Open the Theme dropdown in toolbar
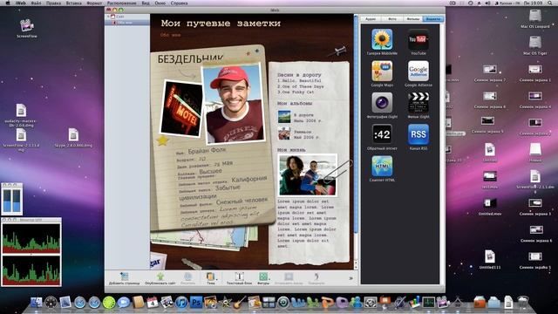The height and width of the screenshot is (314, 558). click(x=211, y=277)
